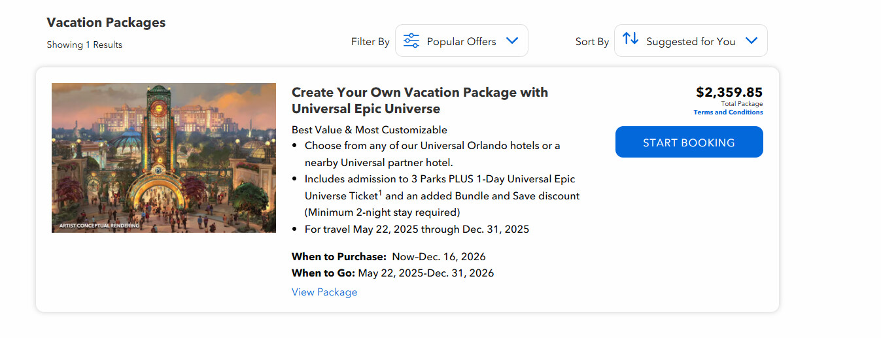Click the When to Go date line

(x=392, y=273)
